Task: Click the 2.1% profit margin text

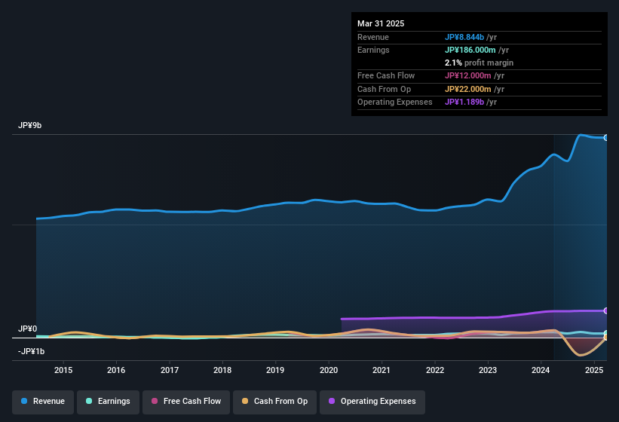Action: pyautogui.click(x=479, y=63)
